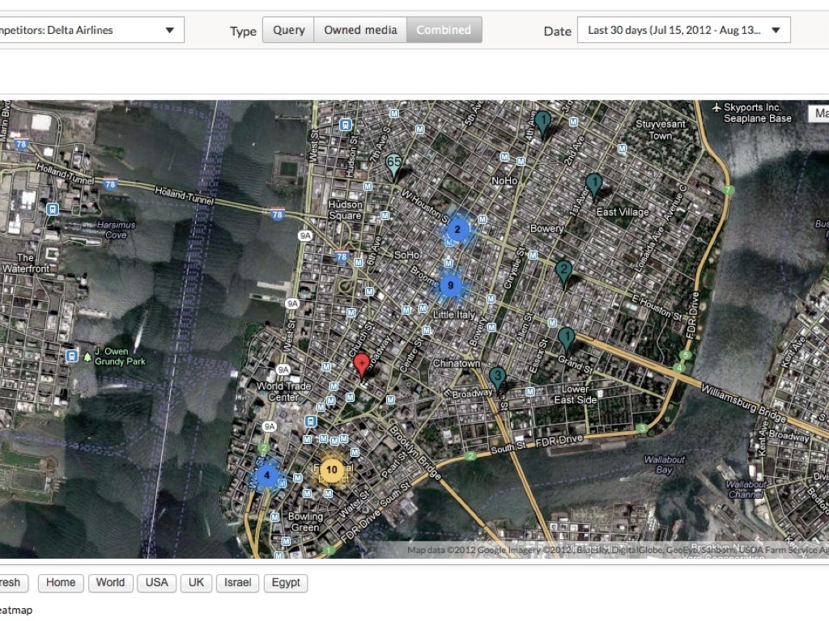Switch type to Query
This screenshot has height=621, width=829.
[288, 31]
